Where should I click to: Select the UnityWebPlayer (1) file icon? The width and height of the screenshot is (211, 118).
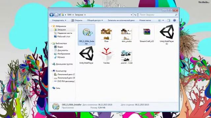(x=167, y=32)
